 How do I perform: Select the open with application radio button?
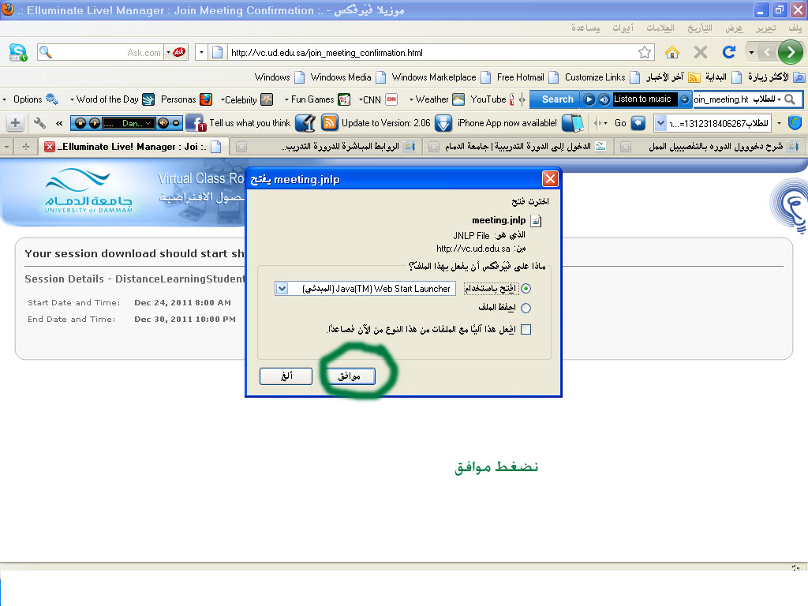coord(526,289)
